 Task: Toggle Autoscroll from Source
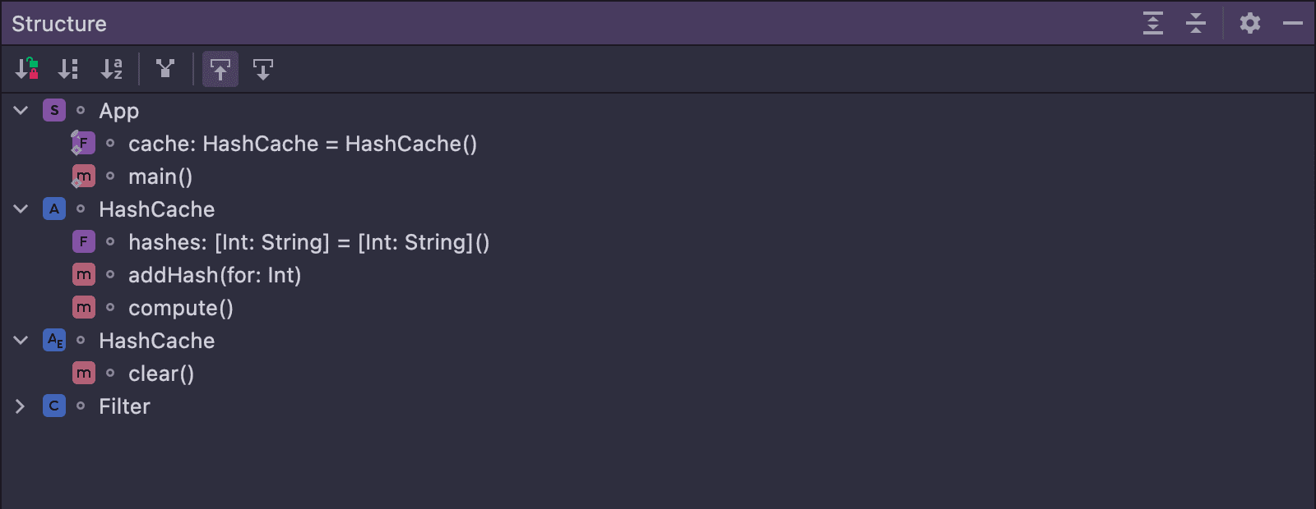262,69
